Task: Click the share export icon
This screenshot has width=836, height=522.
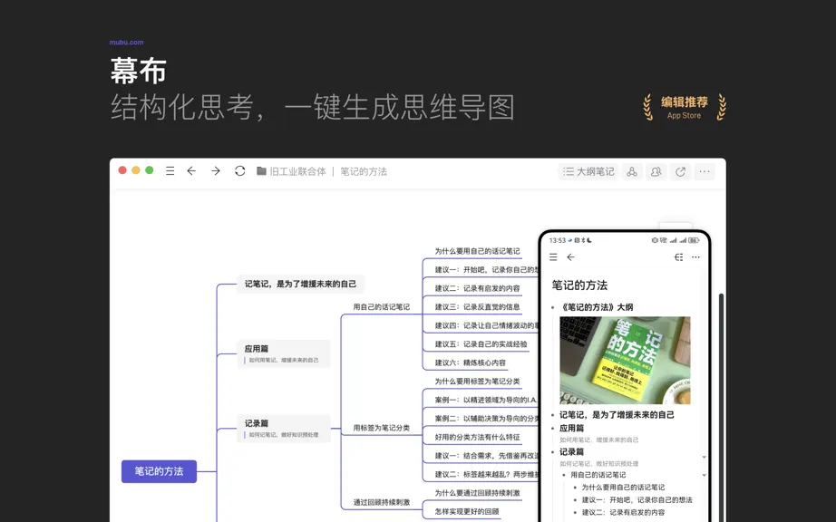Action: point(680,171)
